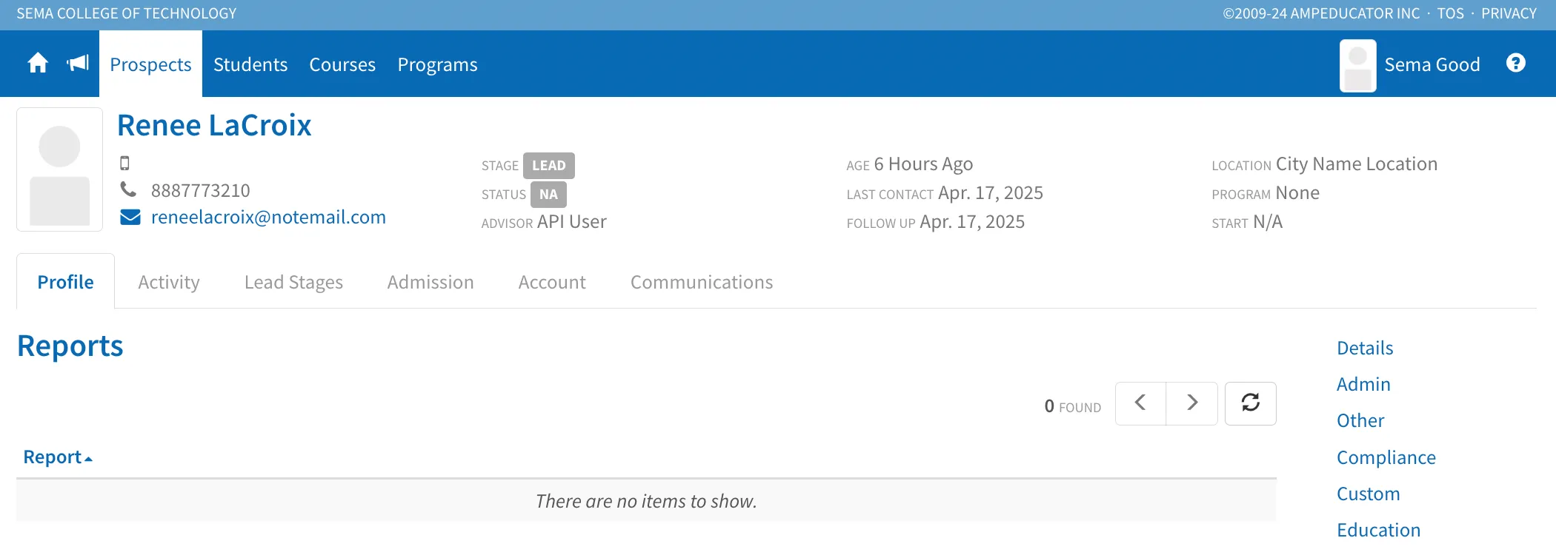This screenshot has height=555, width=1556.
Task: Open the Custom section link
Action: [1369, 494]
